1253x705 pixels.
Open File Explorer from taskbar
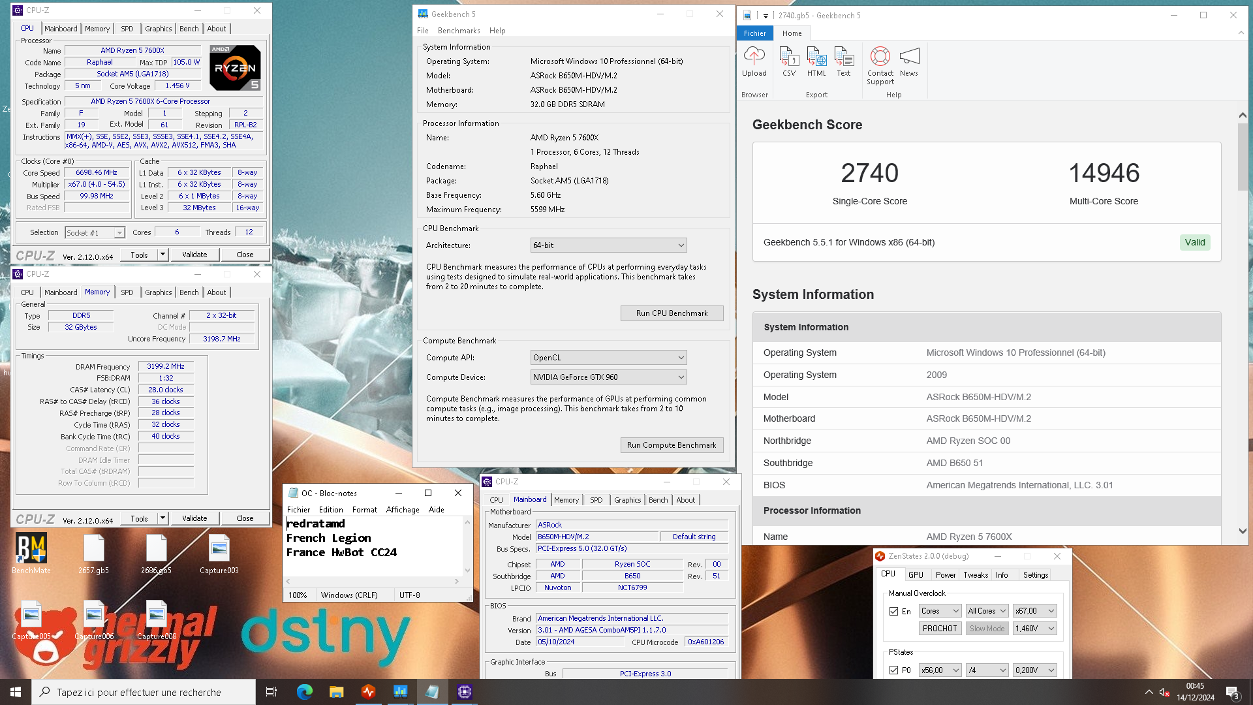point(337,692)
